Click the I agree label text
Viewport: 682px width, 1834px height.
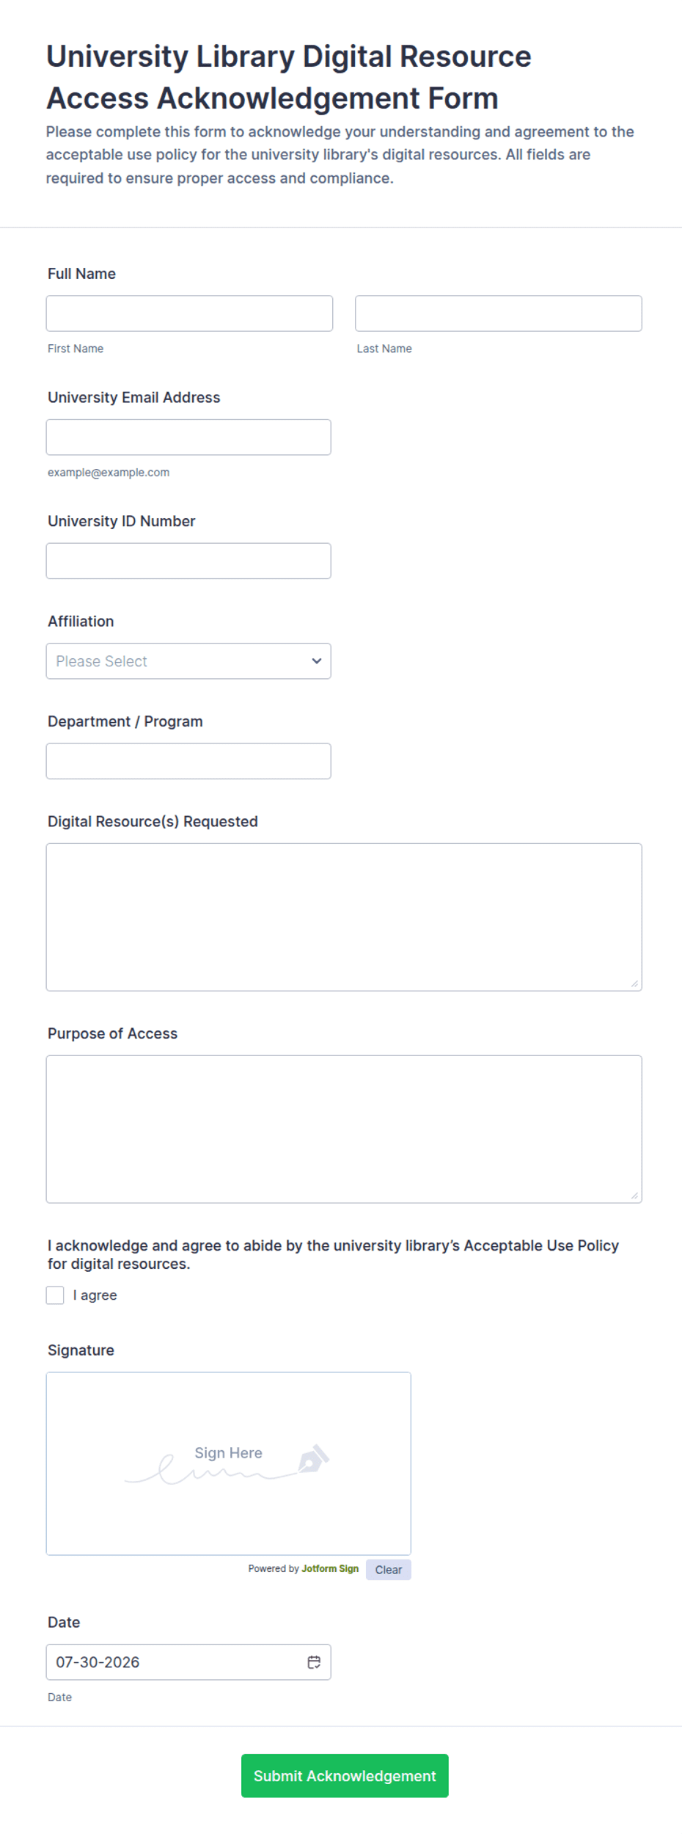point(95,1295)
